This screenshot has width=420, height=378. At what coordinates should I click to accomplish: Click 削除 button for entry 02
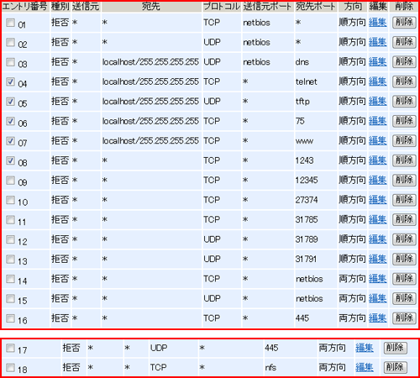tap(404, 42)
